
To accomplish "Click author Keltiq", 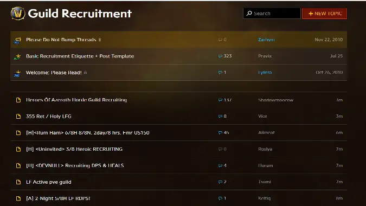I will click(x=264, y=198).
